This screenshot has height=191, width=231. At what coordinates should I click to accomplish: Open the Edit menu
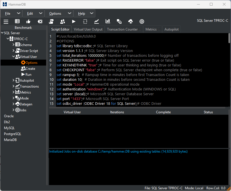pyautogui.click(x=30, y=14)
